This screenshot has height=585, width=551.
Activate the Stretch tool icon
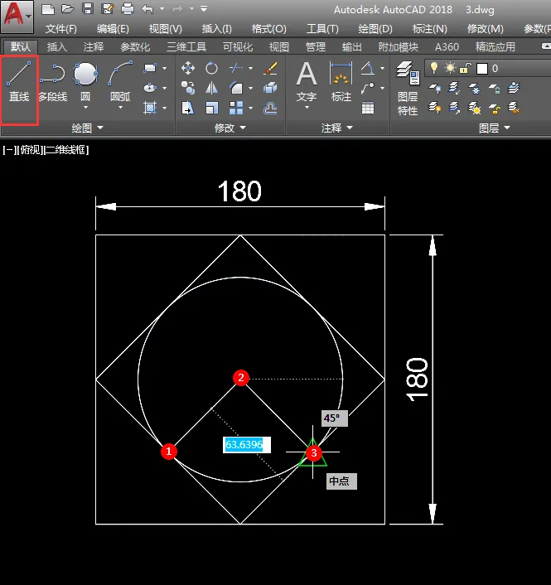click(187, 109)
